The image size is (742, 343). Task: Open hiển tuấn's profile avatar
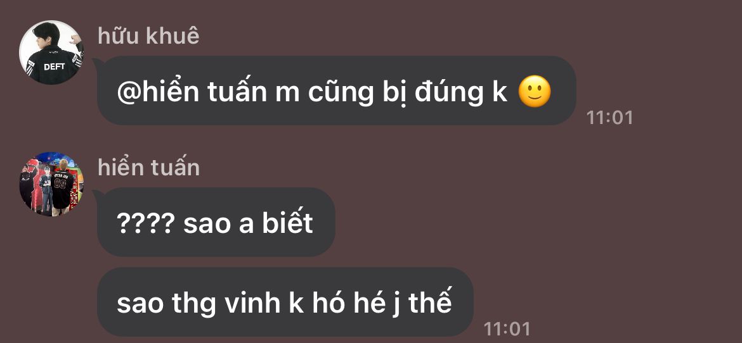coord(51,184)
